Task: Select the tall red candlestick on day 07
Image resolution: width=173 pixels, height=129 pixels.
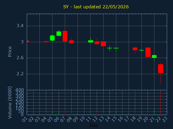Action: tap(65, 36)
